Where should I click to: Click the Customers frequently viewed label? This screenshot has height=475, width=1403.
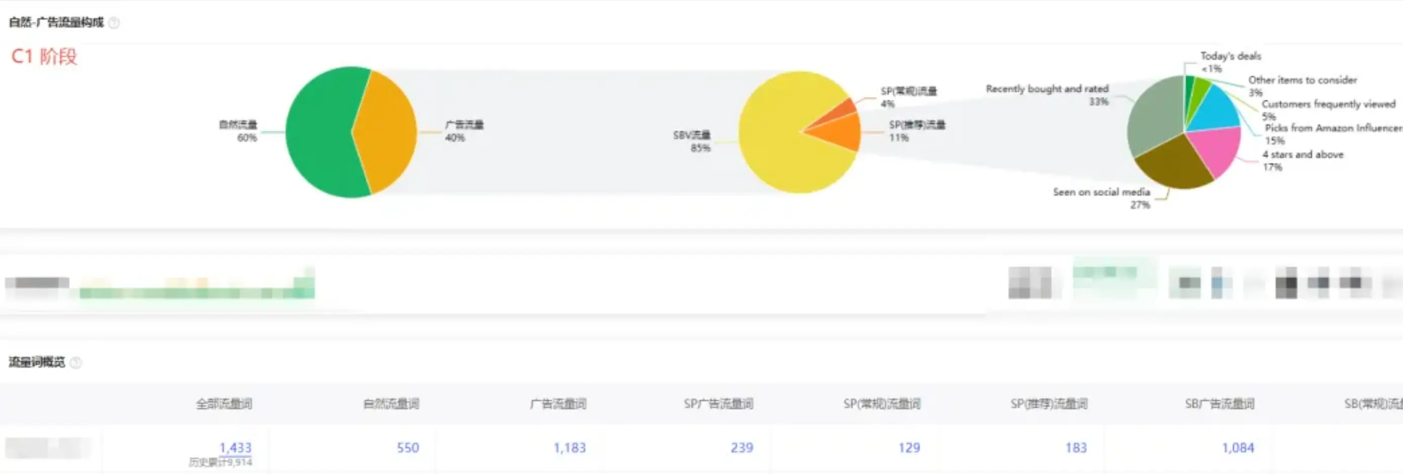click(1328, 110)
